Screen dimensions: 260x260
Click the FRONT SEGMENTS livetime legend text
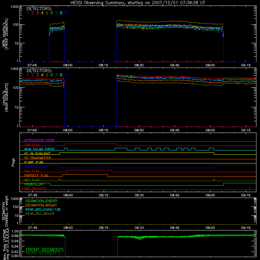click(x=45, y=250)
